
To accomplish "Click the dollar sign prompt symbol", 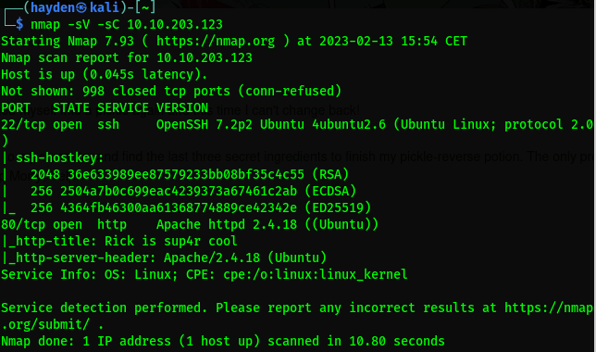I will [x=19, y=24].
